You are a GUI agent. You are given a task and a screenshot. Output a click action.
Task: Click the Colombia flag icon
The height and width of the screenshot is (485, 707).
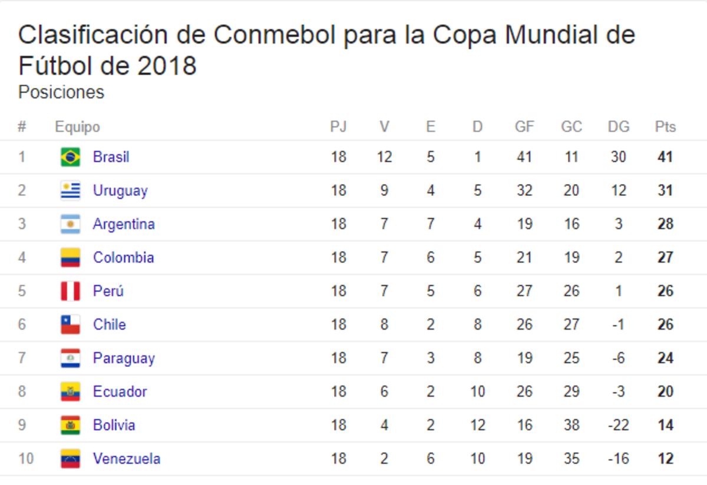(70, 258)
